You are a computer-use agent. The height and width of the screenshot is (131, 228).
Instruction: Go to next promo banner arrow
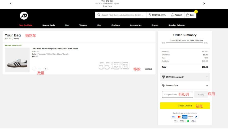(204, 3)
